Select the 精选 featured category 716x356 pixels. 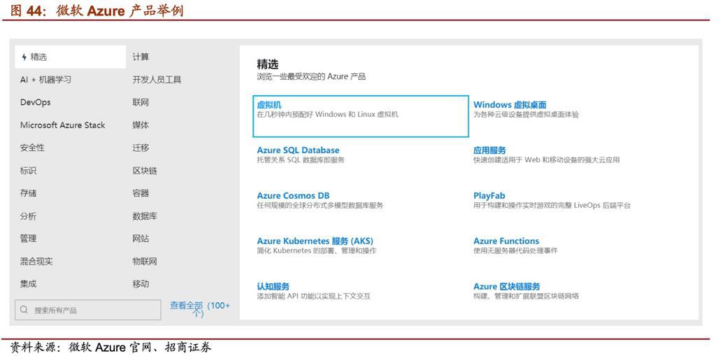[x=71, y=57]
